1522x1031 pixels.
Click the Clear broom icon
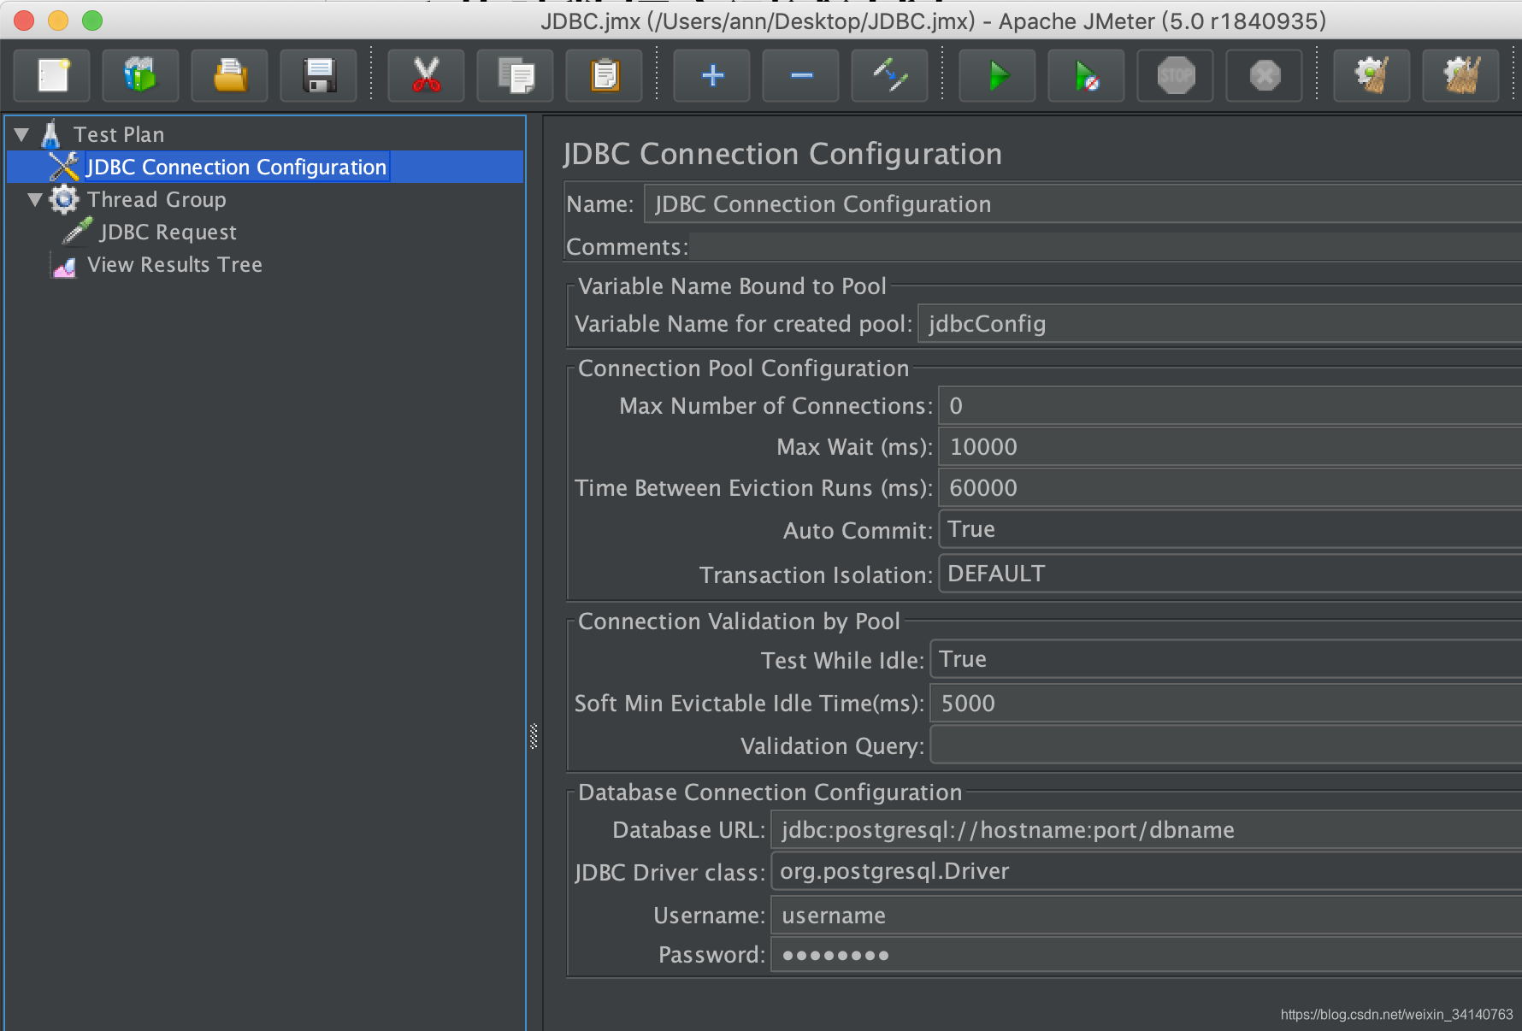click(x=1372, y=76)
